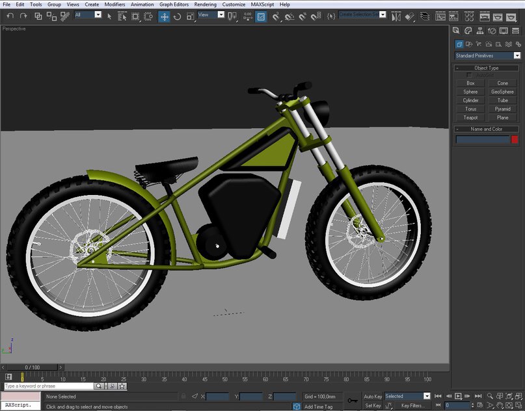Click the Cameras category icon
The height and width of the screenshot is (411, 525).
point(489,44)
